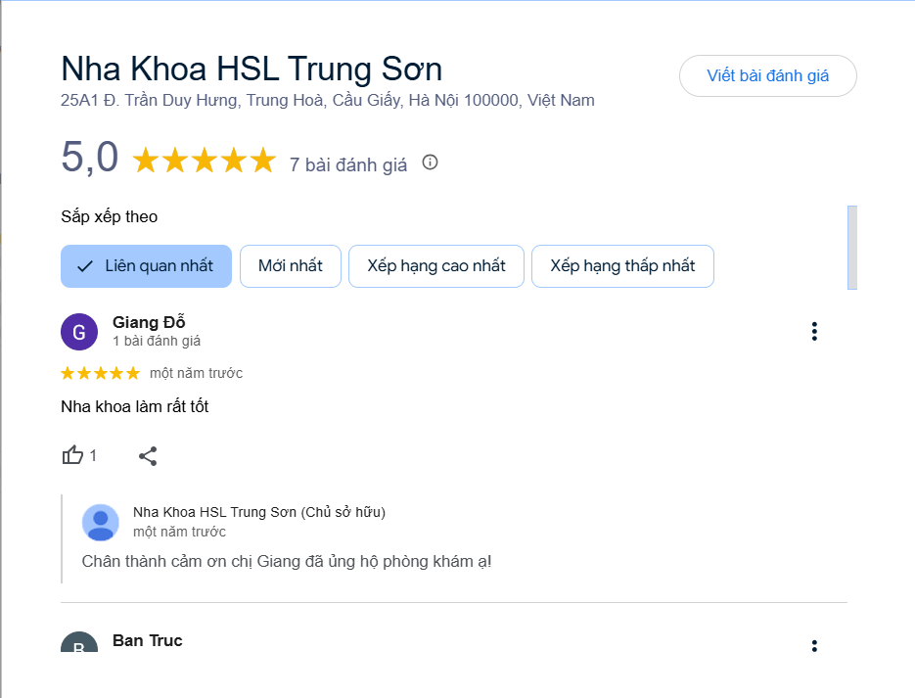Click the 5,0 rating score
Image resolution: width=915 pixels, height=698 pixels.
point(89,157)
